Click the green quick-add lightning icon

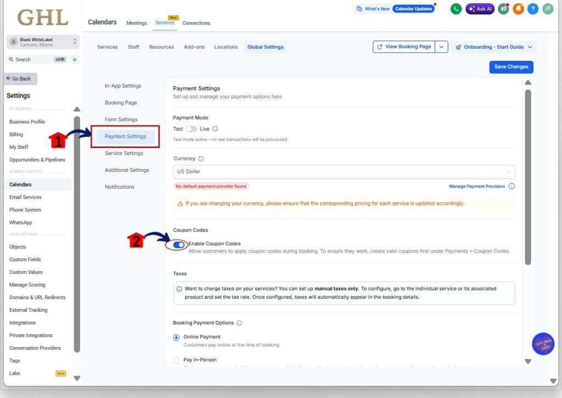pos(75,59)
